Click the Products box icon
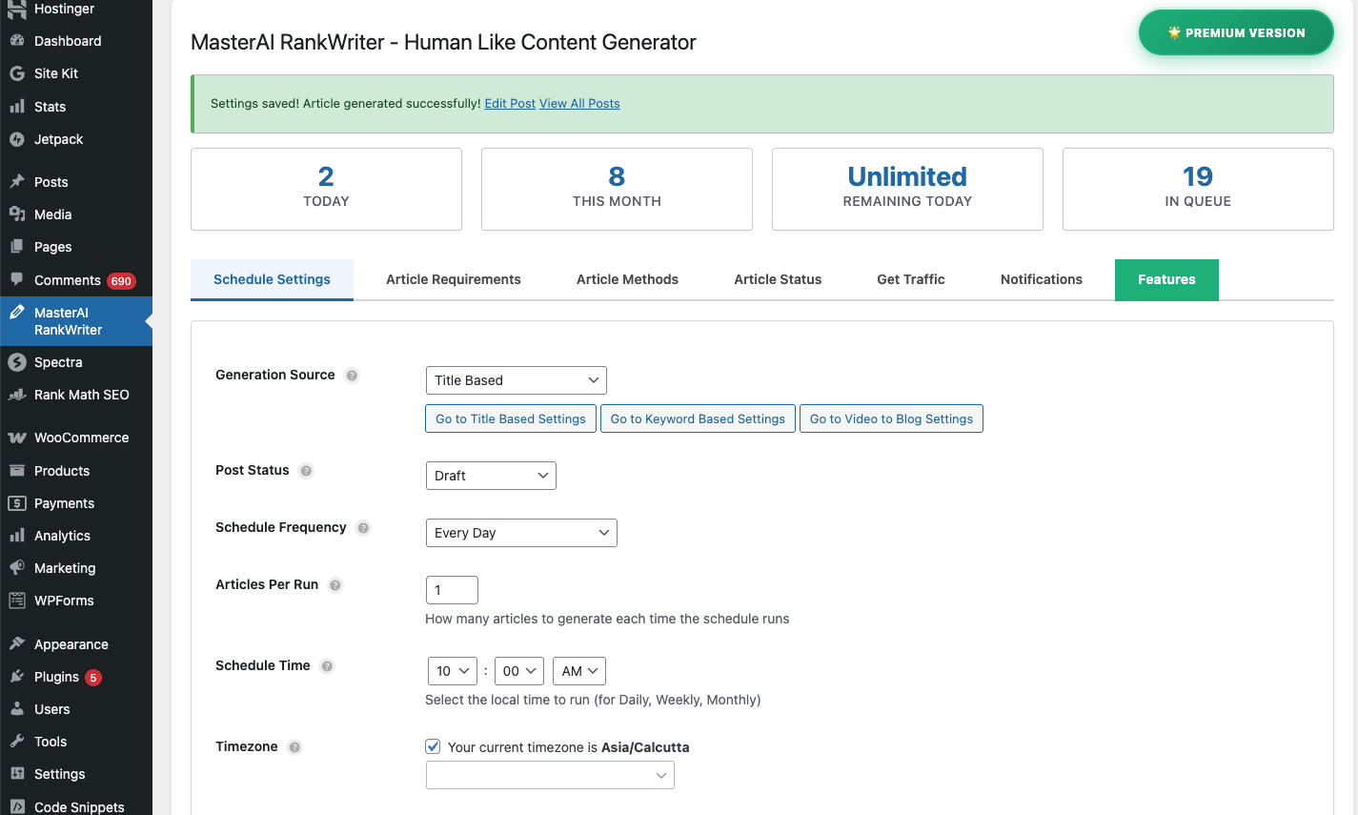Viewport: 1358px width, 815px height. (x=17, y=471)
